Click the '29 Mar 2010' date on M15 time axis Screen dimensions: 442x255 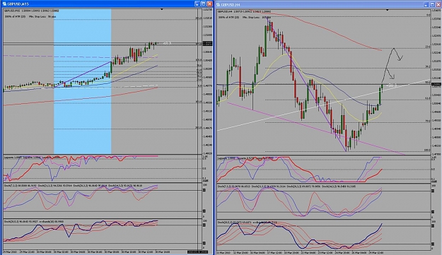pyautogui.click(x=10, y=252)
